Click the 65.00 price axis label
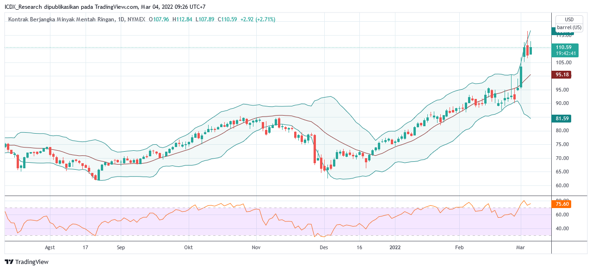This screenshot has height=270, width=592. [563, 172]
